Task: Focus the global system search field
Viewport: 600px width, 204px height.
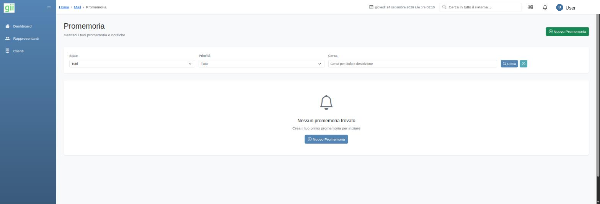Action: click(x=480, y=7)
